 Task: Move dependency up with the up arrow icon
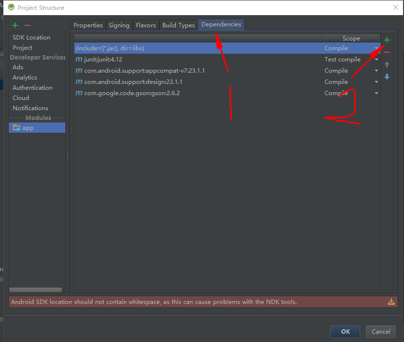tap(386, 64)
